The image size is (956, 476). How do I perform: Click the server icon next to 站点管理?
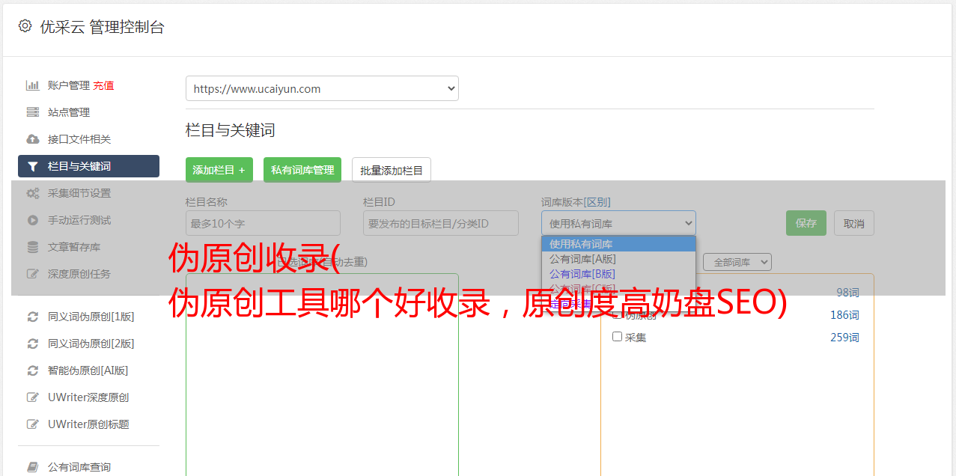tap(33, 112)
